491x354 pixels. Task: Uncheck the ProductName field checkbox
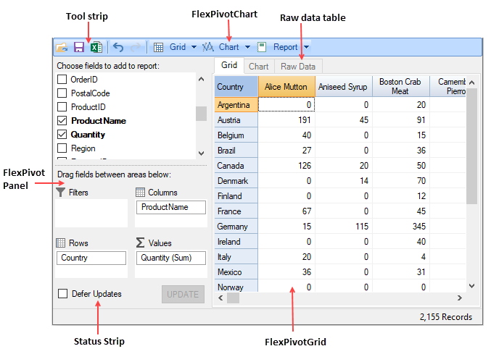[x=62, y=121]
